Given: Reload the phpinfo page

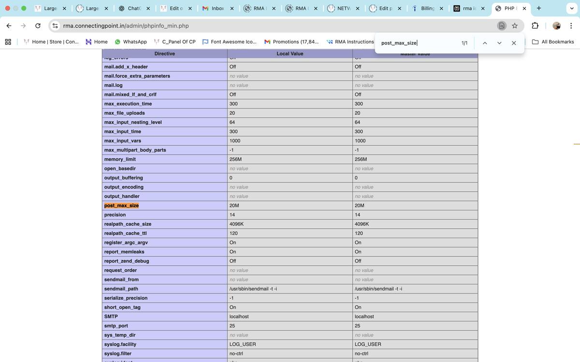Looking at the screenshot, I should 38,26.
